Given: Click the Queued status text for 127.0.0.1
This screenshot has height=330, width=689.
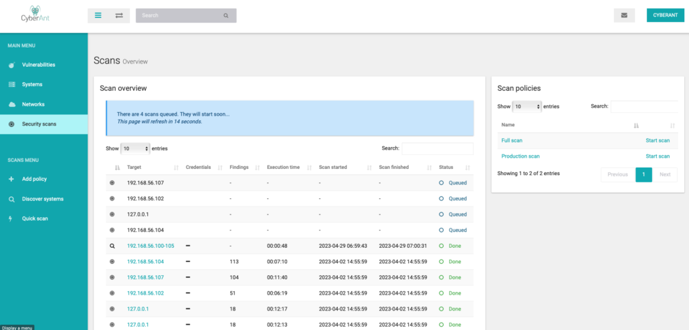Looking at the screenshot, I should click(458, 214).
